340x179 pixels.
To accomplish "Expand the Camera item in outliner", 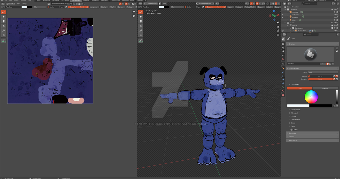I will (x=288, y=12).
